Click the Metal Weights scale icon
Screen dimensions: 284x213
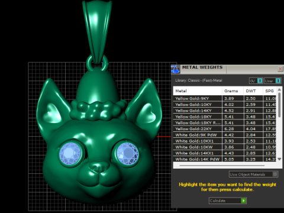pos(175,69)
